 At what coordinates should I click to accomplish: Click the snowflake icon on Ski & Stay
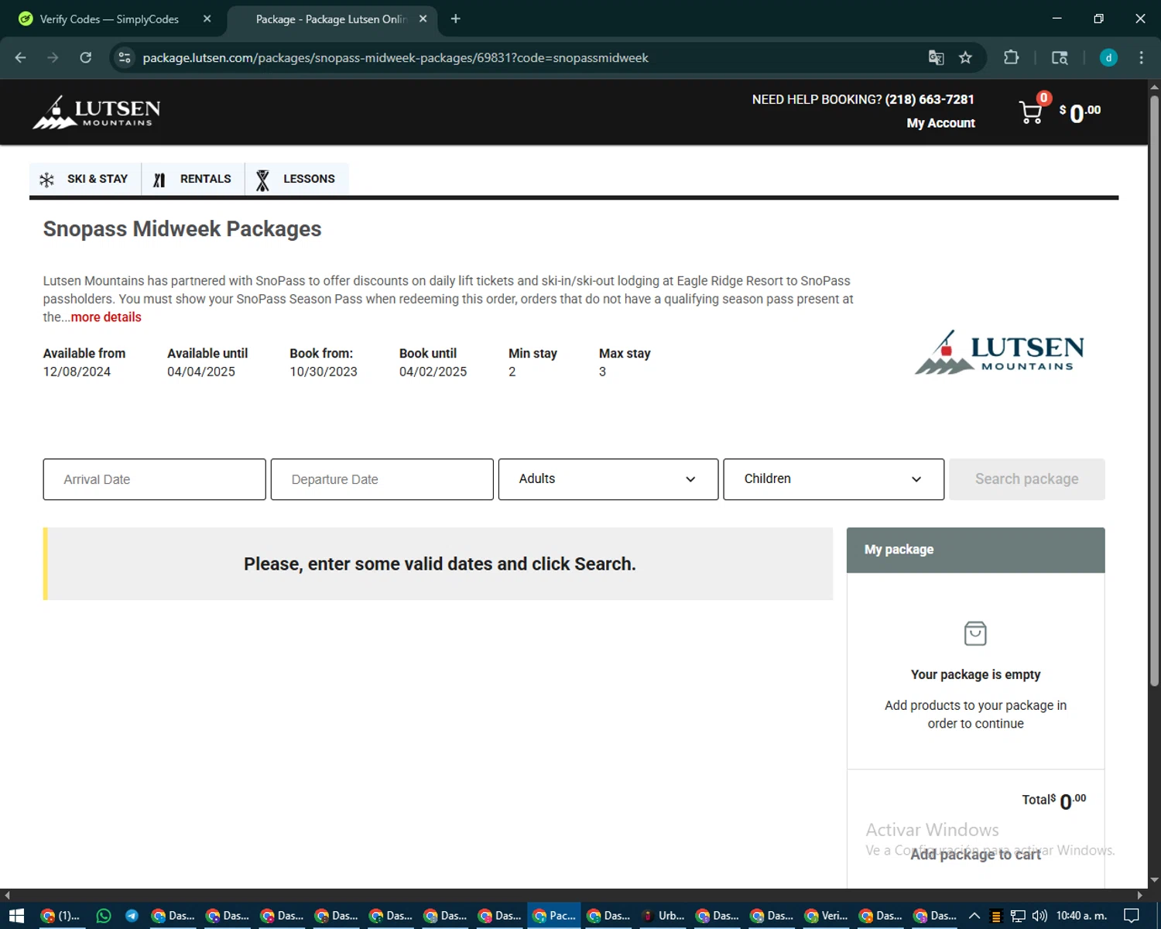(46, 180)
